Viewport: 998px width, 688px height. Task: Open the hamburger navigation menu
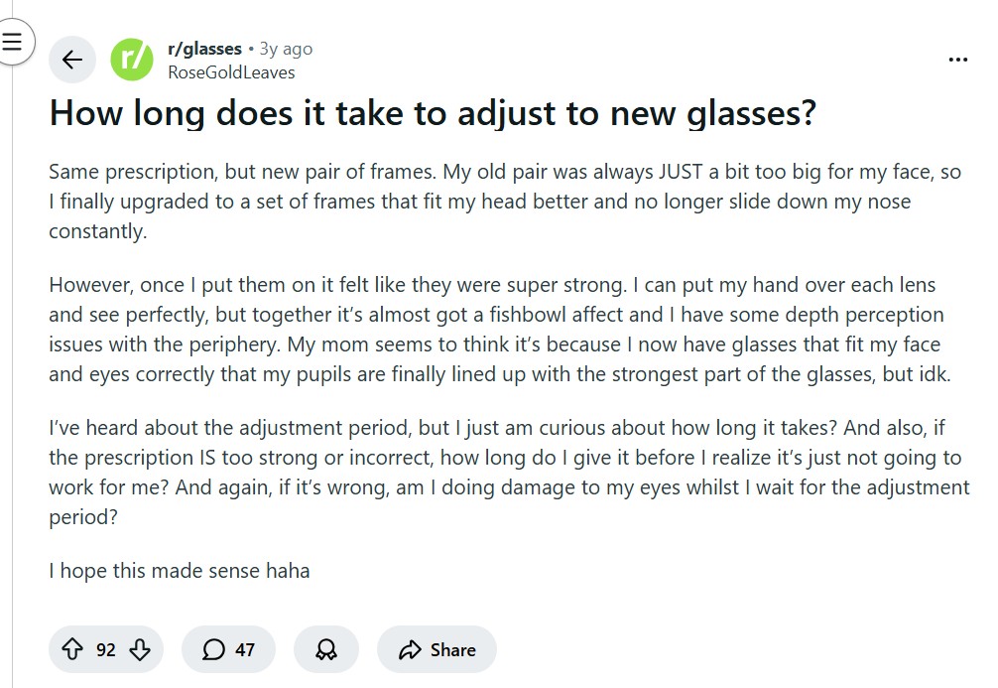tap(13, 42)
